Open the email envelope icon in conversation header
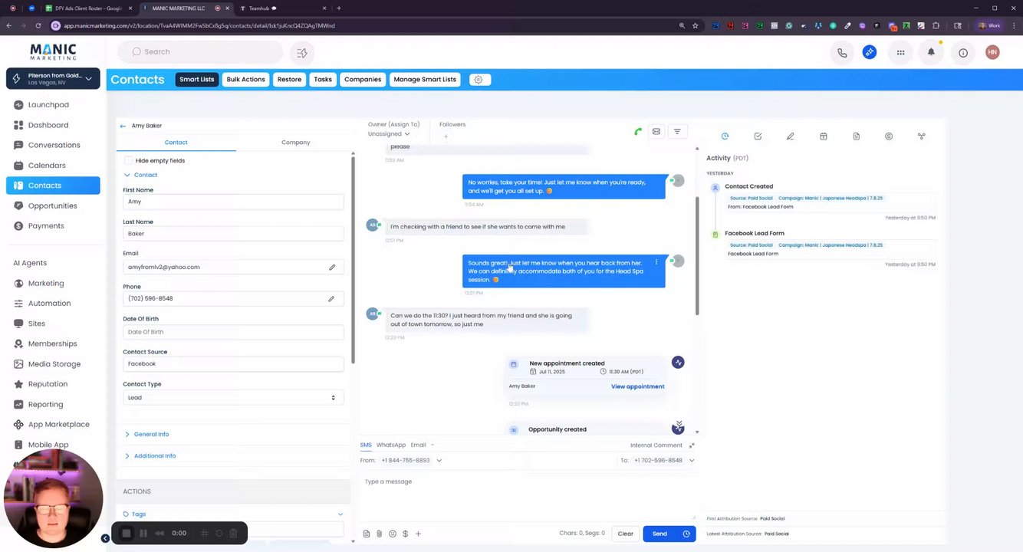 coord(656,132)
